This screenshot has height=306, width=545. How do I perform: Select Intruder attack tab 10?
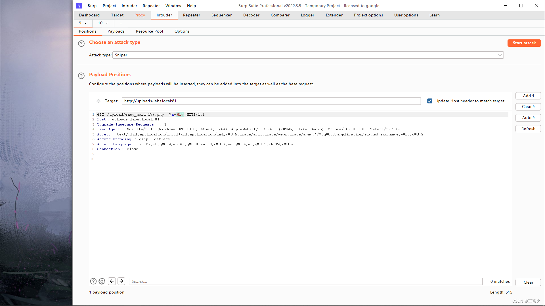tap(100, 23)
